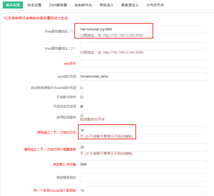This screenshot has width=214, height=196.
Task: Open the 安全设置 tab
Action: click(34, 5)
